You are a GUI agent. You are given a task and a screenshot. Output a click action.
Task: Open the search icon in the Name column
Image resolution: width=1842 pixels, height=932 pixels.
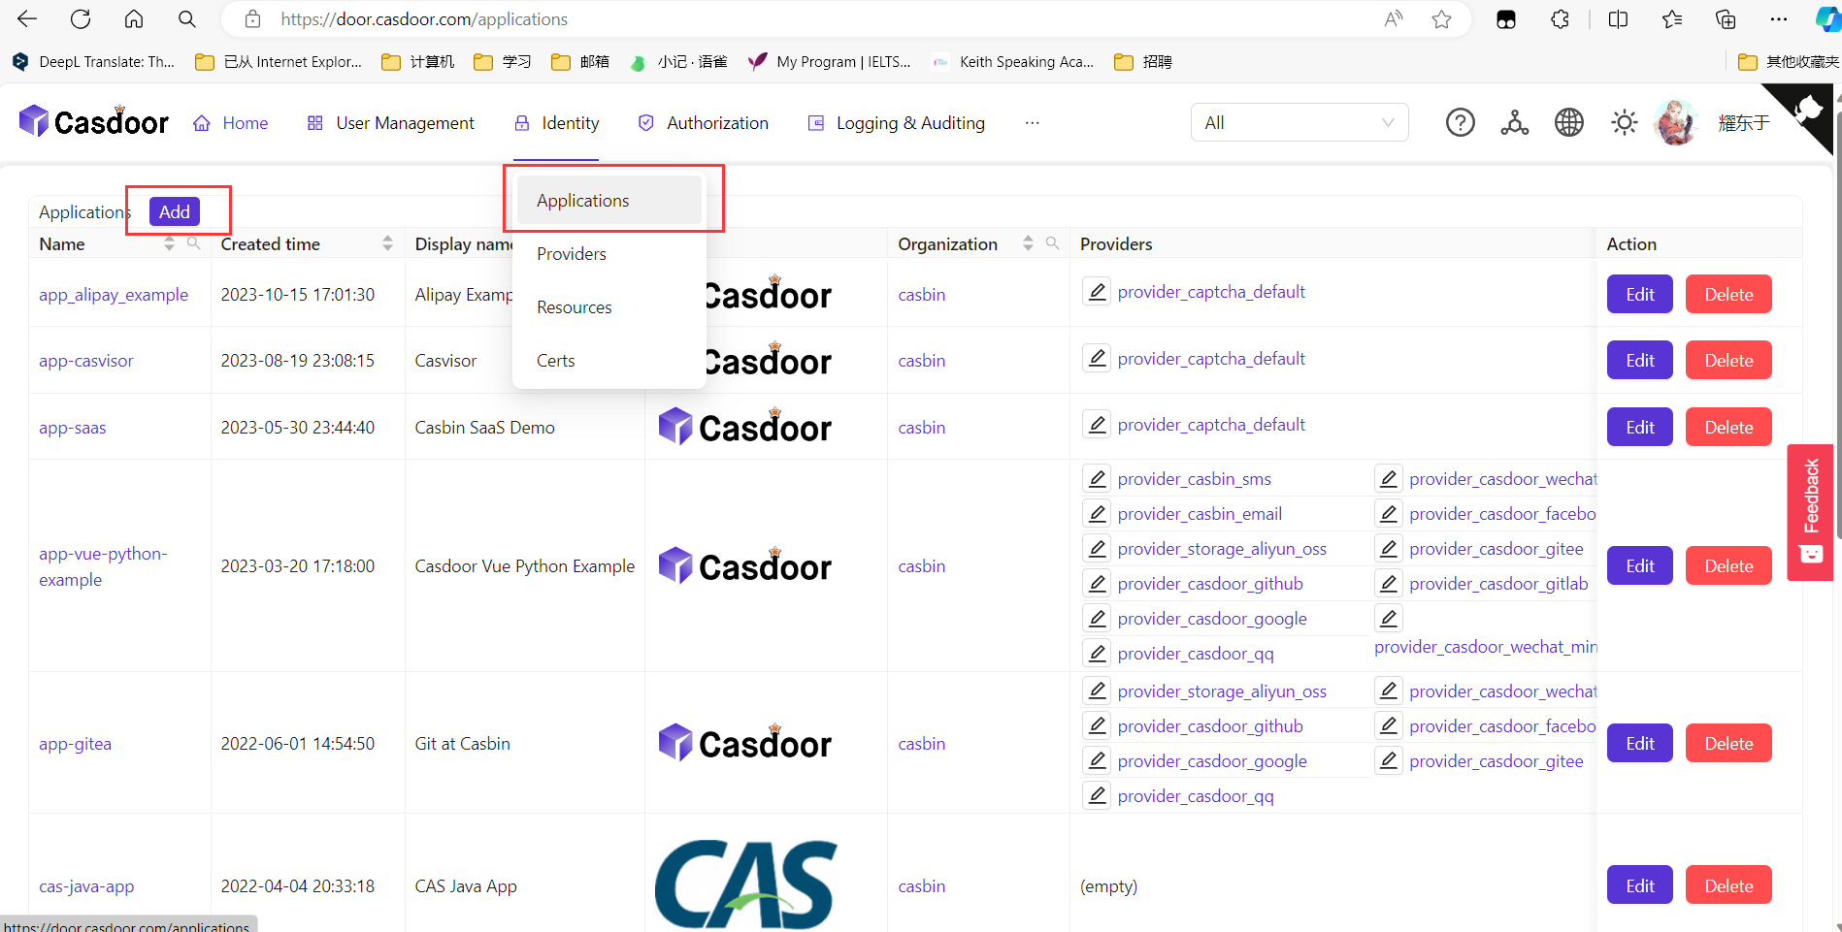pos(194,243)
